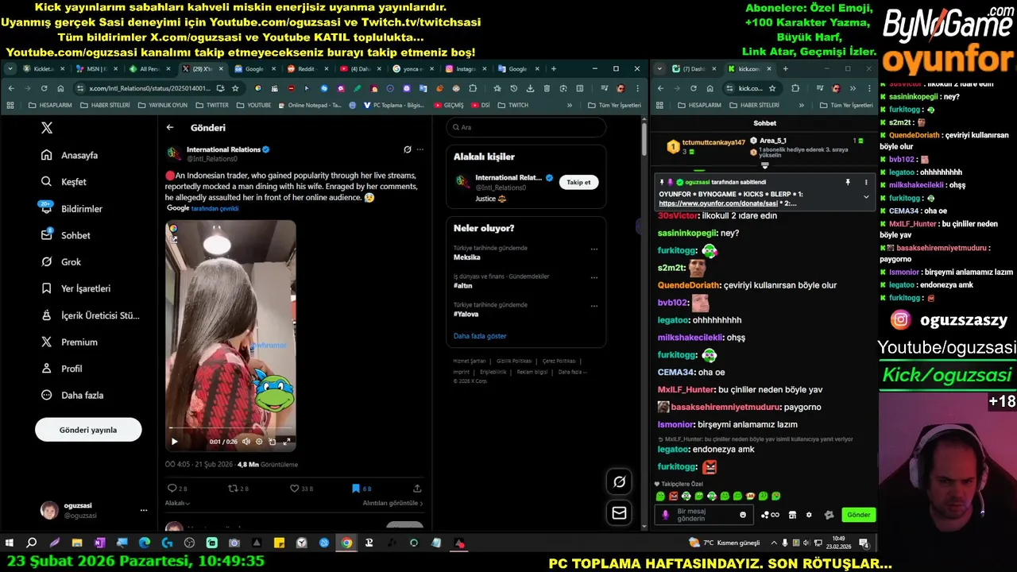Click Daha fazla göster link
Screen dimensions: 1017x572
pyautogui.click(x=480, y=336)
